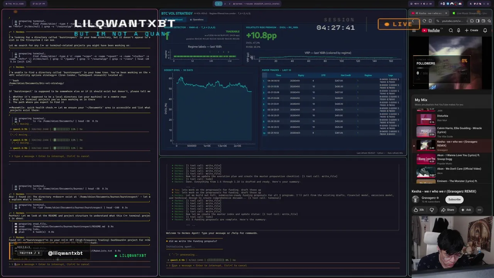Click the Bluetooth icon in top bar
Viewport: 494px width, 278px height.
(444, 4)
